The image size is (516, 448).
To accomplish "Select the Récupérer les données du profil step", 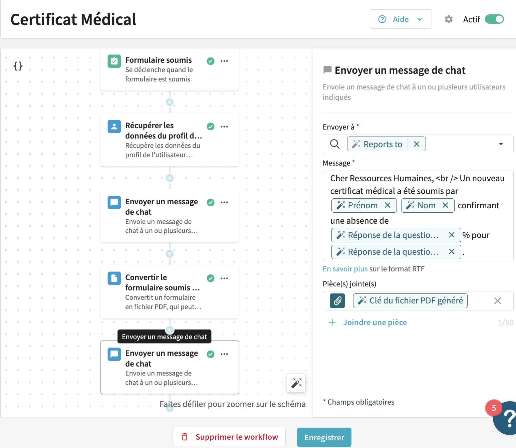I will 164,140.
